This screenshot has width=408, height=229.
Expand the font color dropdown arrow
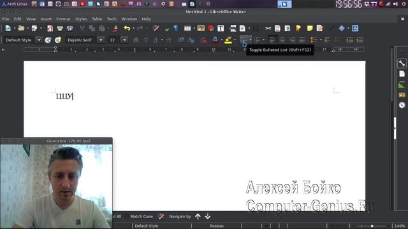point(221,39)
